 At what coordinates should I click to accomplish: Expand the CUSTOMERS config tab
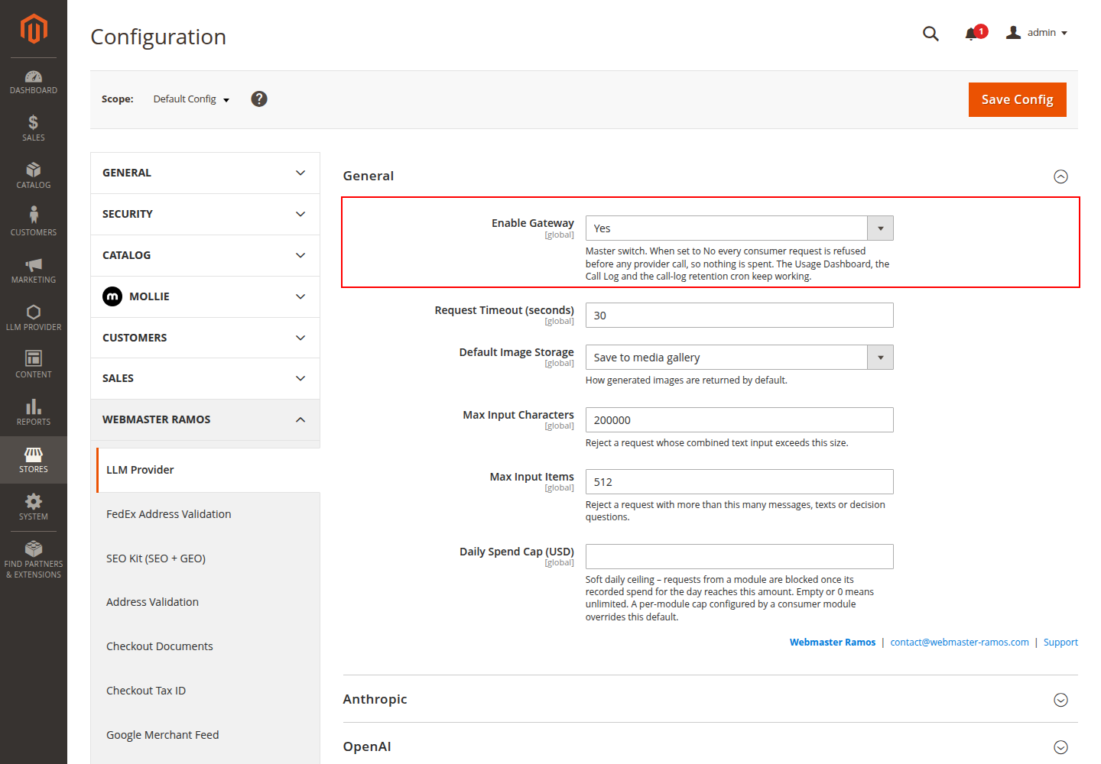[205, 338]
